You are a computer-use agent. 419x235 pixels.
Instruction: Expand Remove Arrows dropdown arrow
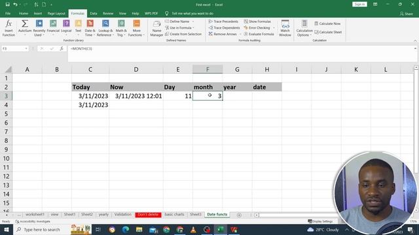[240, 34]
